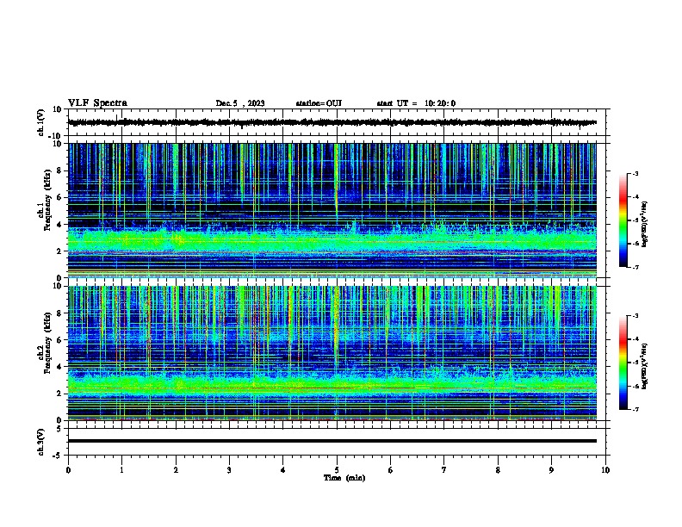Viewport: 682px width, 527px height.
Task: Click the ch.1 color scale log(PSD) unit label
Action: click(x=645, y=224)
